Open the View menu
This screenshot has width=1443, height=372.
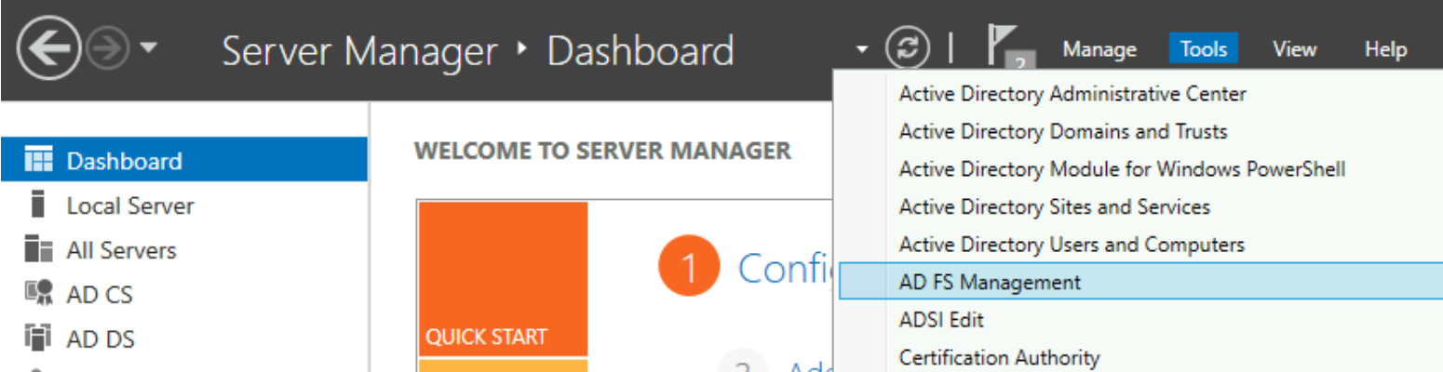click(1294, 49)
